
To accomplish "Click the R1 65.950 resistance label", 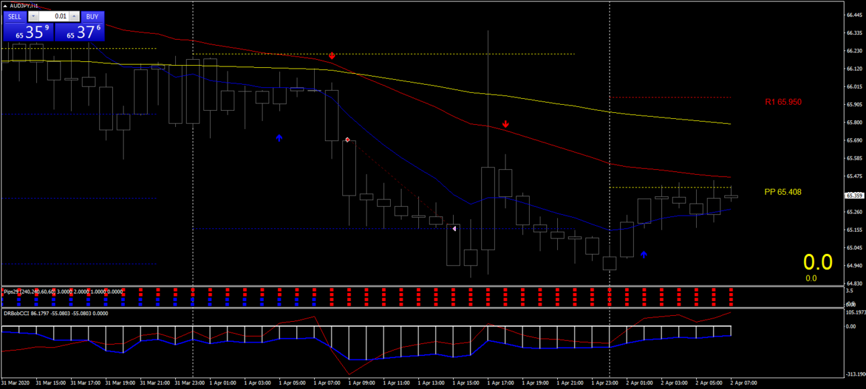I will coord(783,102).
